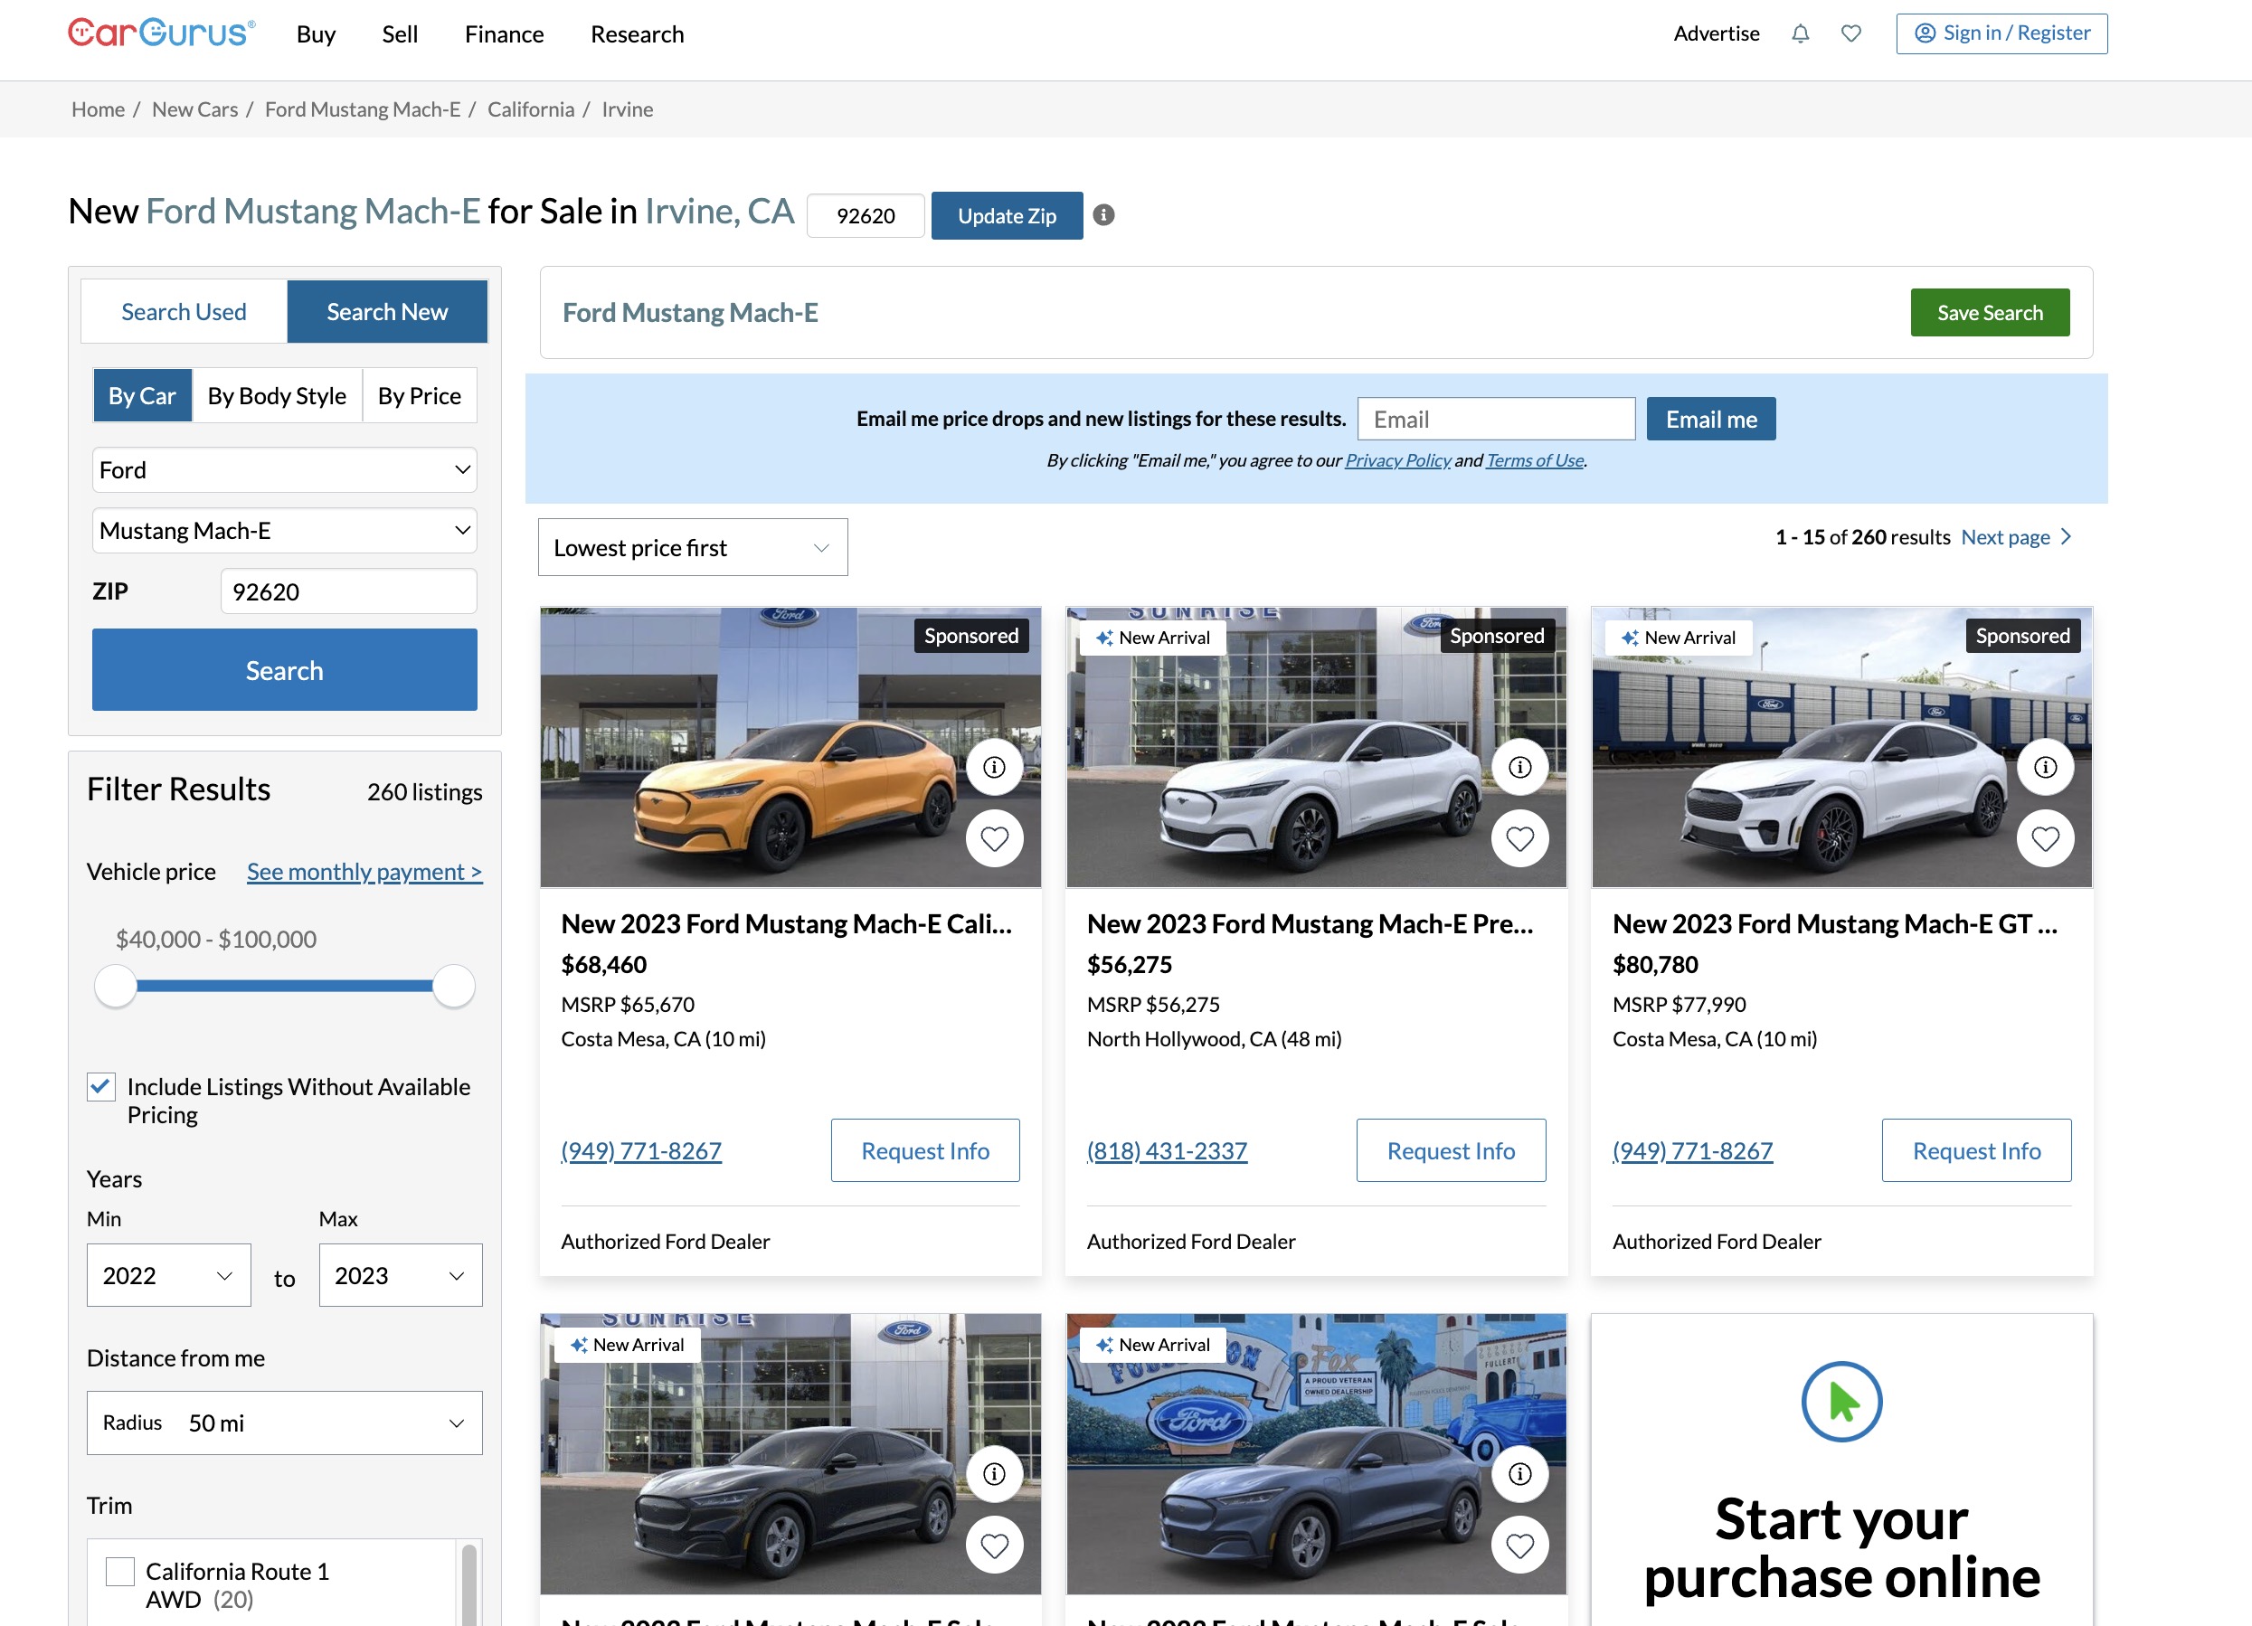Image resolution: width=2252 pixels, height=1626 pixels.
Task: Save the black Mach-E listing using its heart icon
Action: click(995, 1546)
